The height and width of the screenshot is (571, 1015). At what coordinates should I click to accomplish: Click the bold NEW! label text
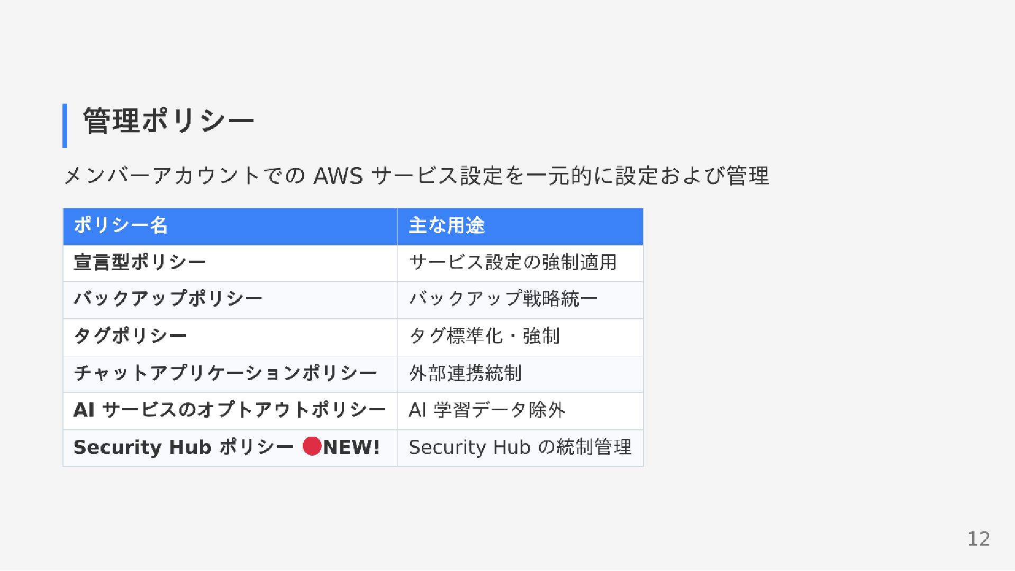tap(351, 447)
